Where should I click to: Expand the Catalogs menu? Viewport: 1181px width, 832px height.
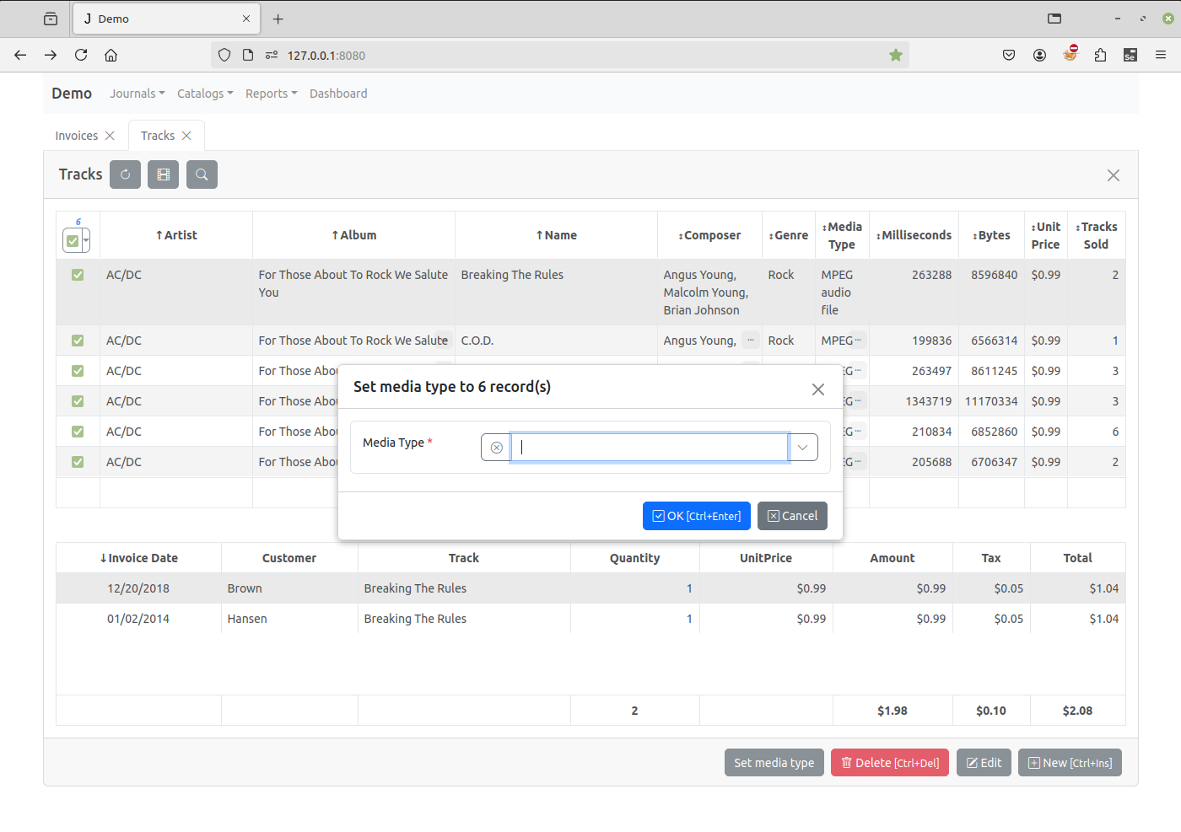click(205, 94)
